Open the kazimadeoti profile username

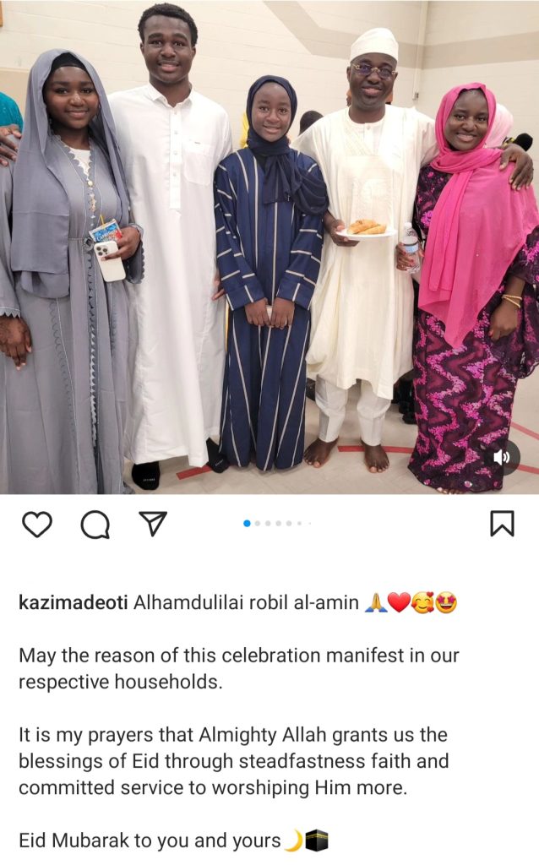[73, 602]
